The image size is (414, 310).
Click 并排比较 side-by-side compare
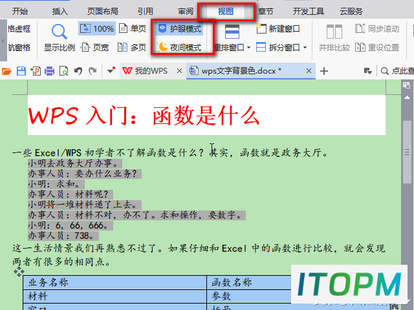tap(334, 37)
